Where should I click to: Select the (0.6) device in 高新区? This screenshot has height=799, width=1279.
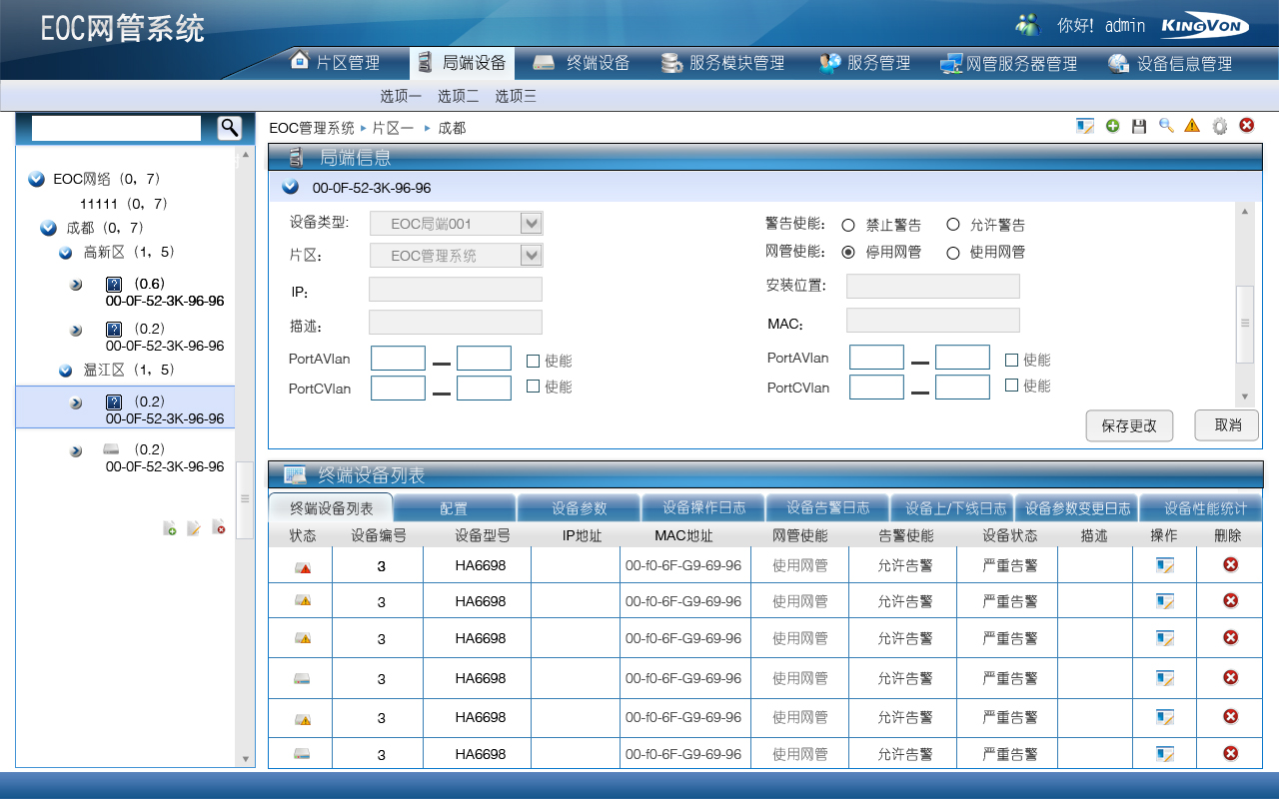pyautogui.click(x=165, y=292)
